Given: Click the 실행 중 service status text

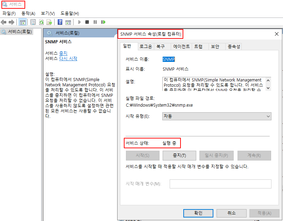Looking at the screenshot, I should (169, 143).
